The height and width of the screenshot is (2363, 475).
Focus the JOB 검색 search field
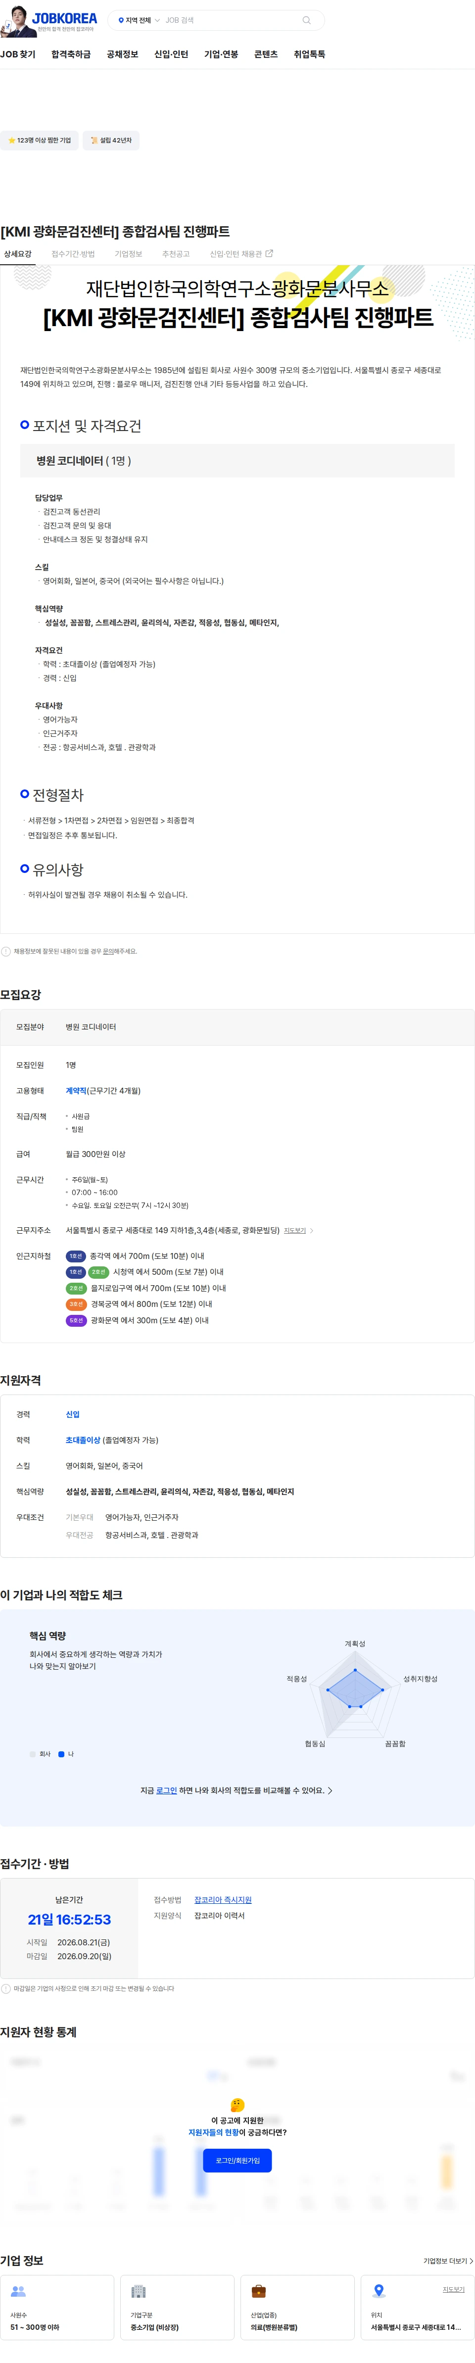229,20
